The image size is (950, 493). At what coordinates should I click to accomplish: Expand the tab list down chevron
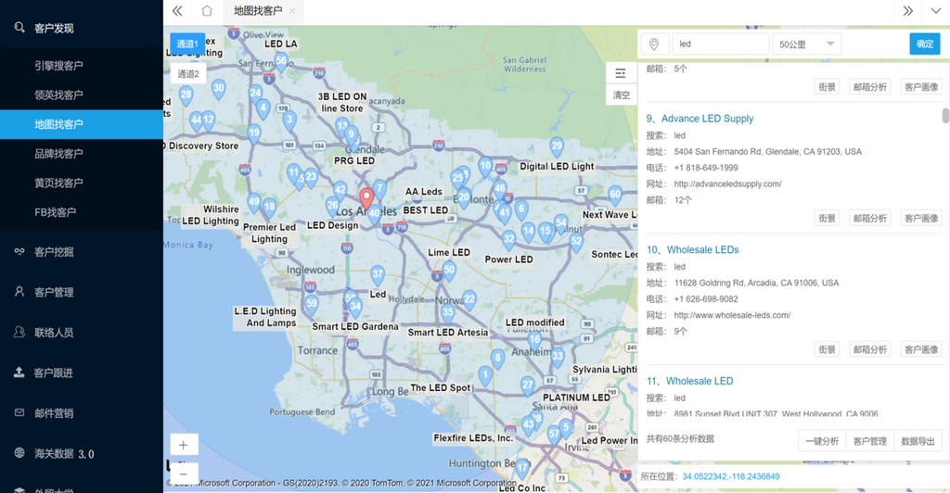(935, 11)
